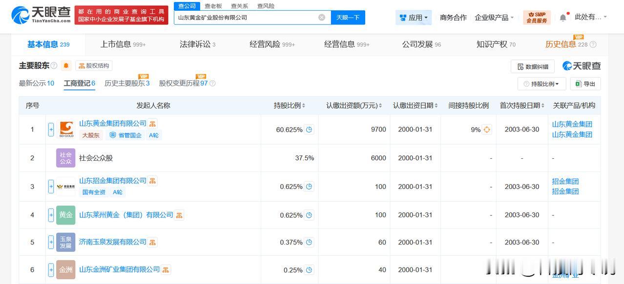The width and height of the screenshot is (624, 284).
Task: Open help icon next to 主要股东
Action: point(54,66)
